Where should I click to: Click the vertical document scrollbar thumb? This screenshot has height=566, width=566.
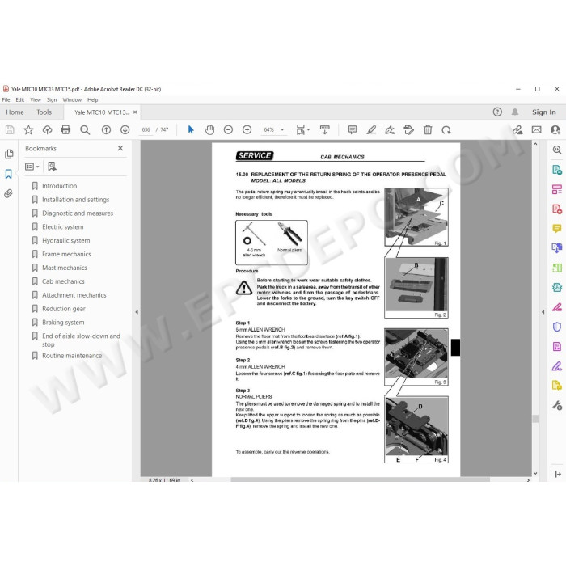coord(535,418)
